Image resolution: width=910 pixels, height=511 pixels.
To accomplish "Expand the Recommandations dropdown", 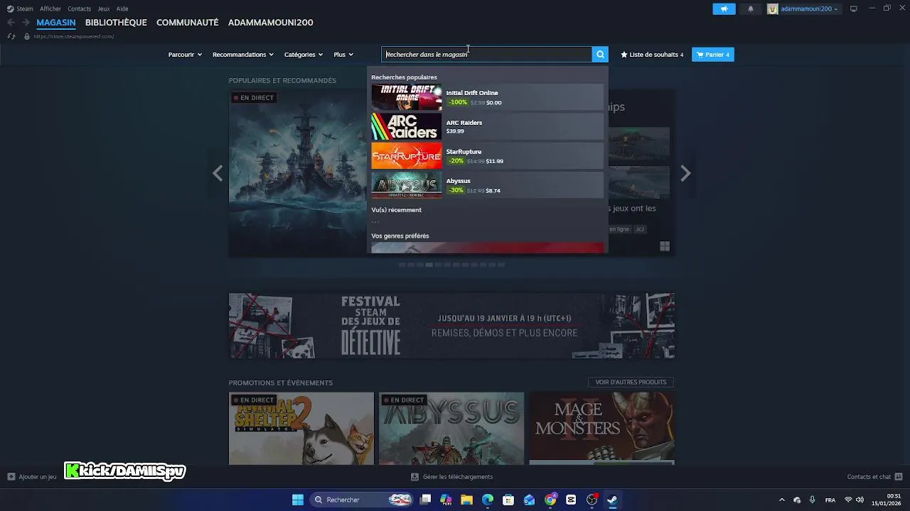I will [243, 55].
